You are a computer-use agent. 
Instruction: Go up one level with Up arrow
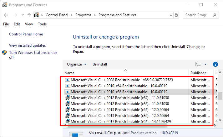click(x=29, y=15)
